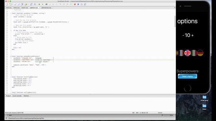The height and width of the screenshot is (121, 216).
Task: Click the 'local function saveData' code line
Action: point(28,13)
